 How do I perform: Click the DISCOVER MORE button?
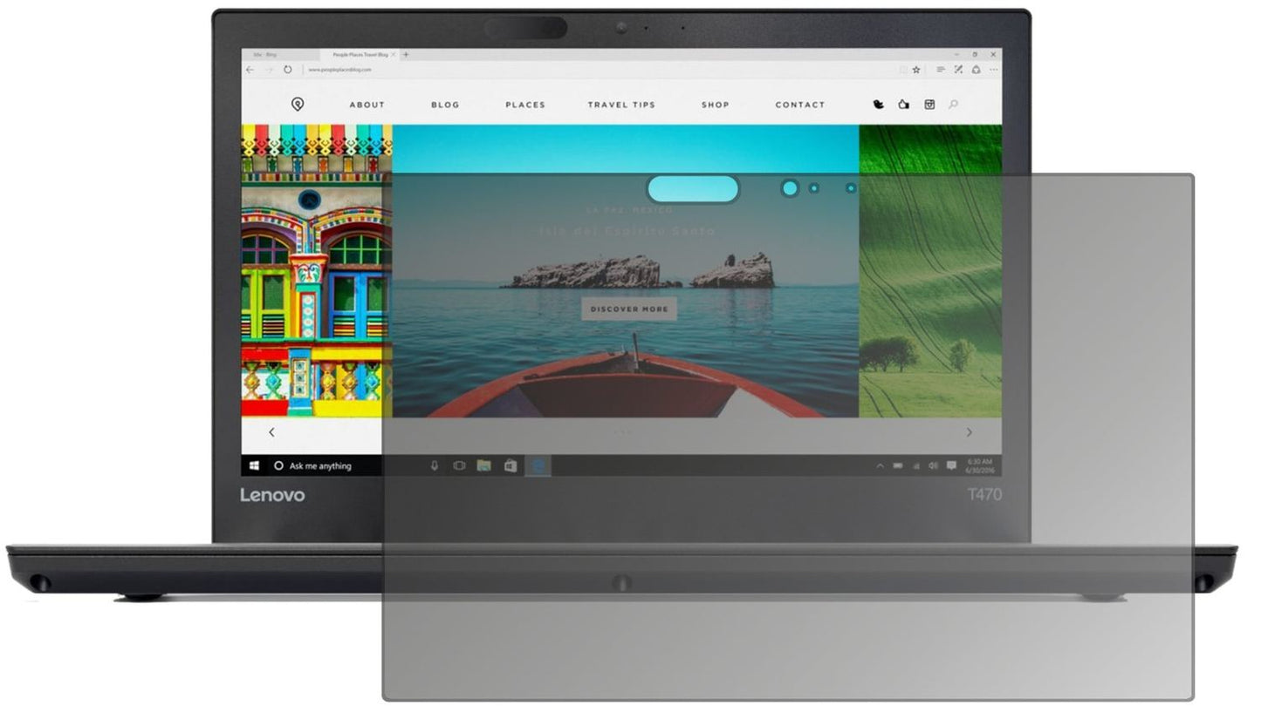pyautogui.click(x=629, y=309)
